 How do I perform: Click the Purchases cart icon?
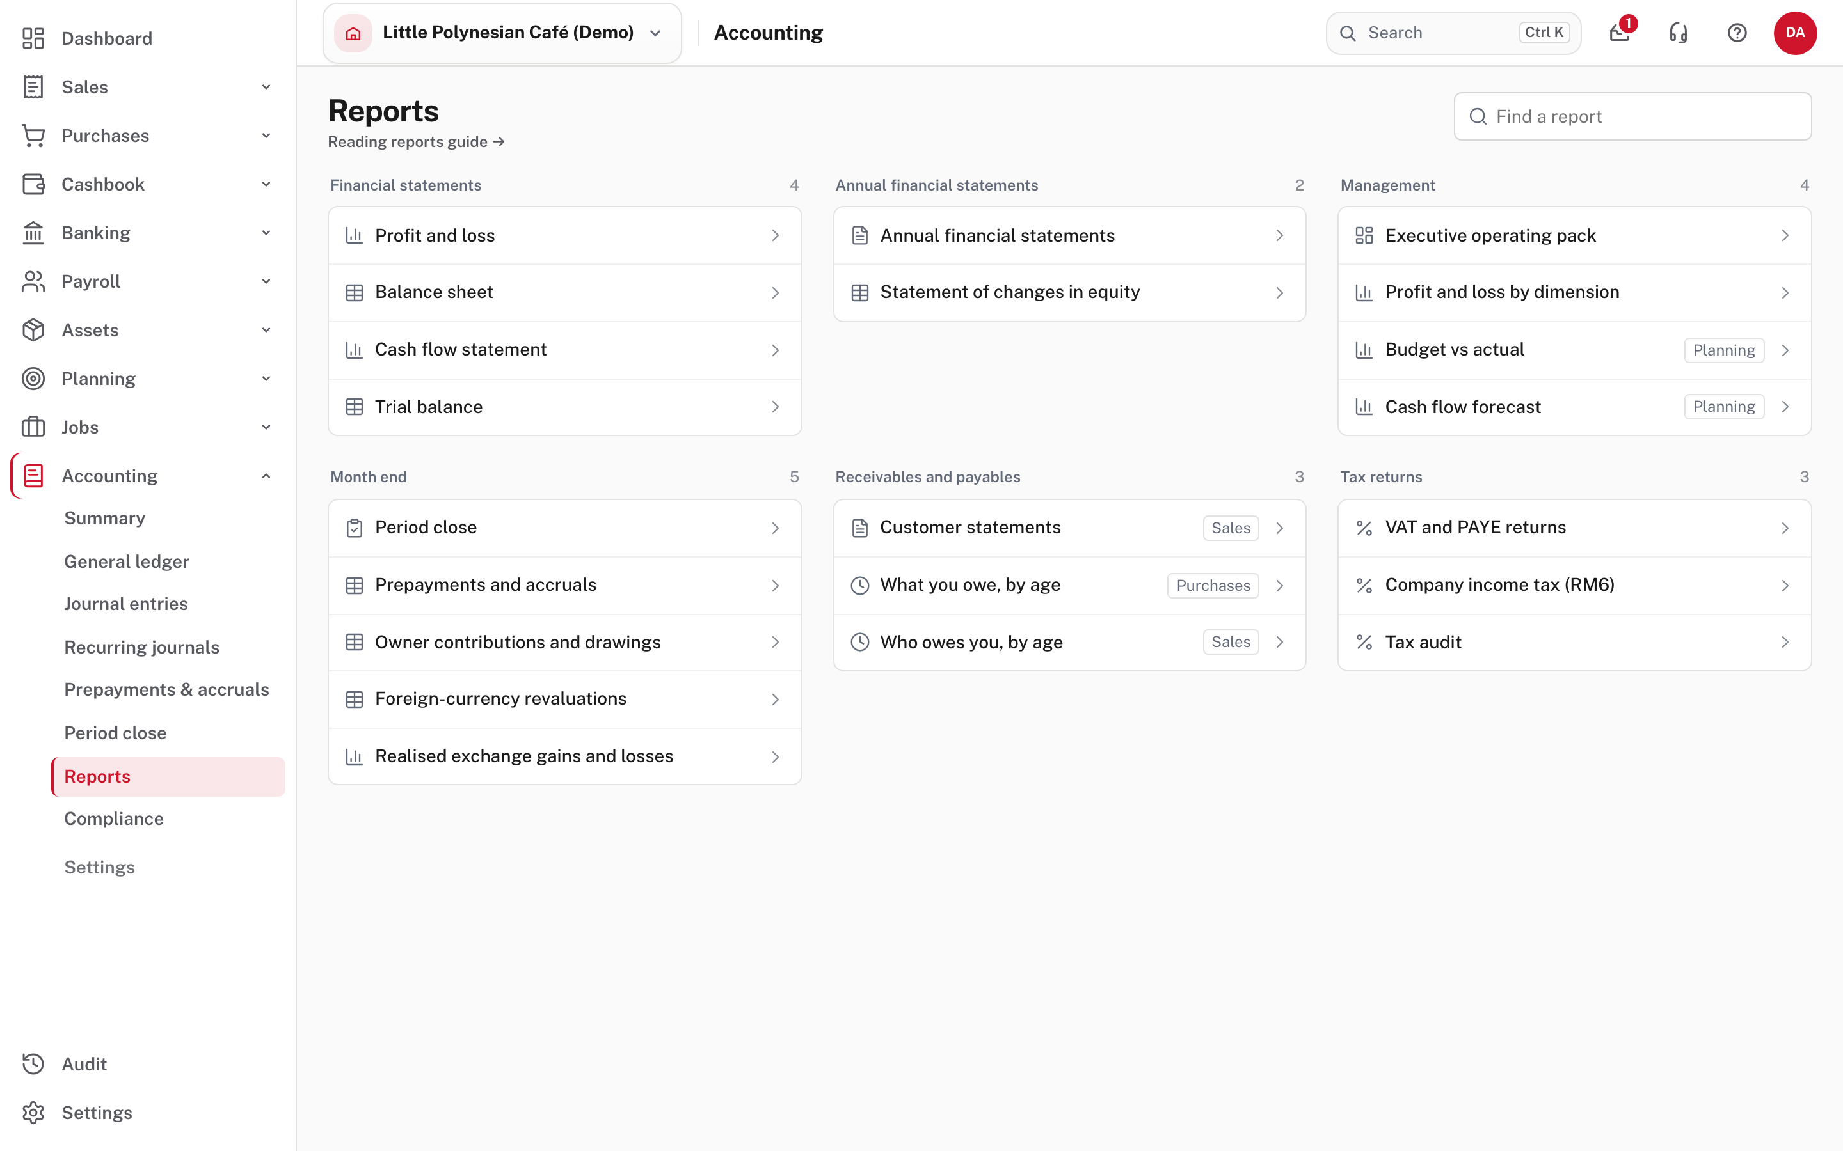(33, 136)
